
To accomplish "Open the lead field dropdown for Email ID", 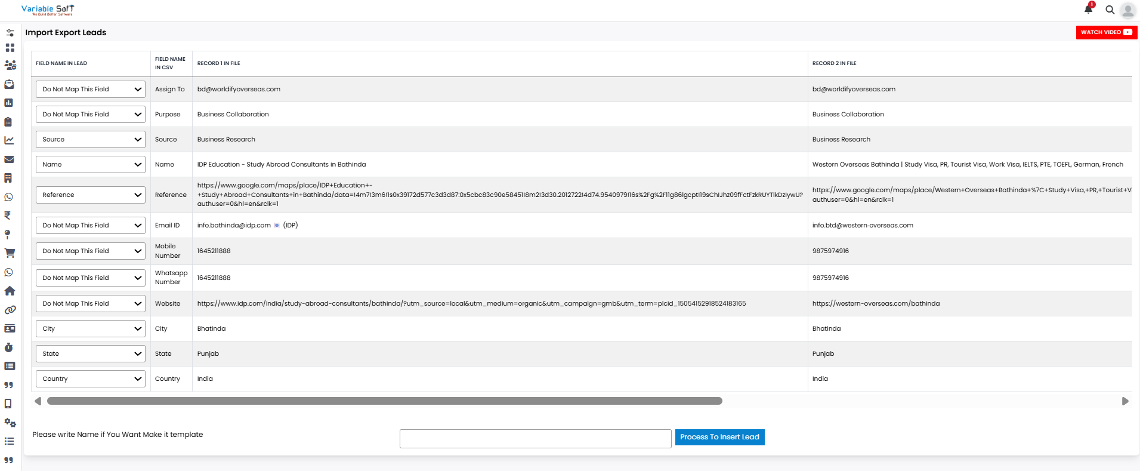I will pos(90,226).
